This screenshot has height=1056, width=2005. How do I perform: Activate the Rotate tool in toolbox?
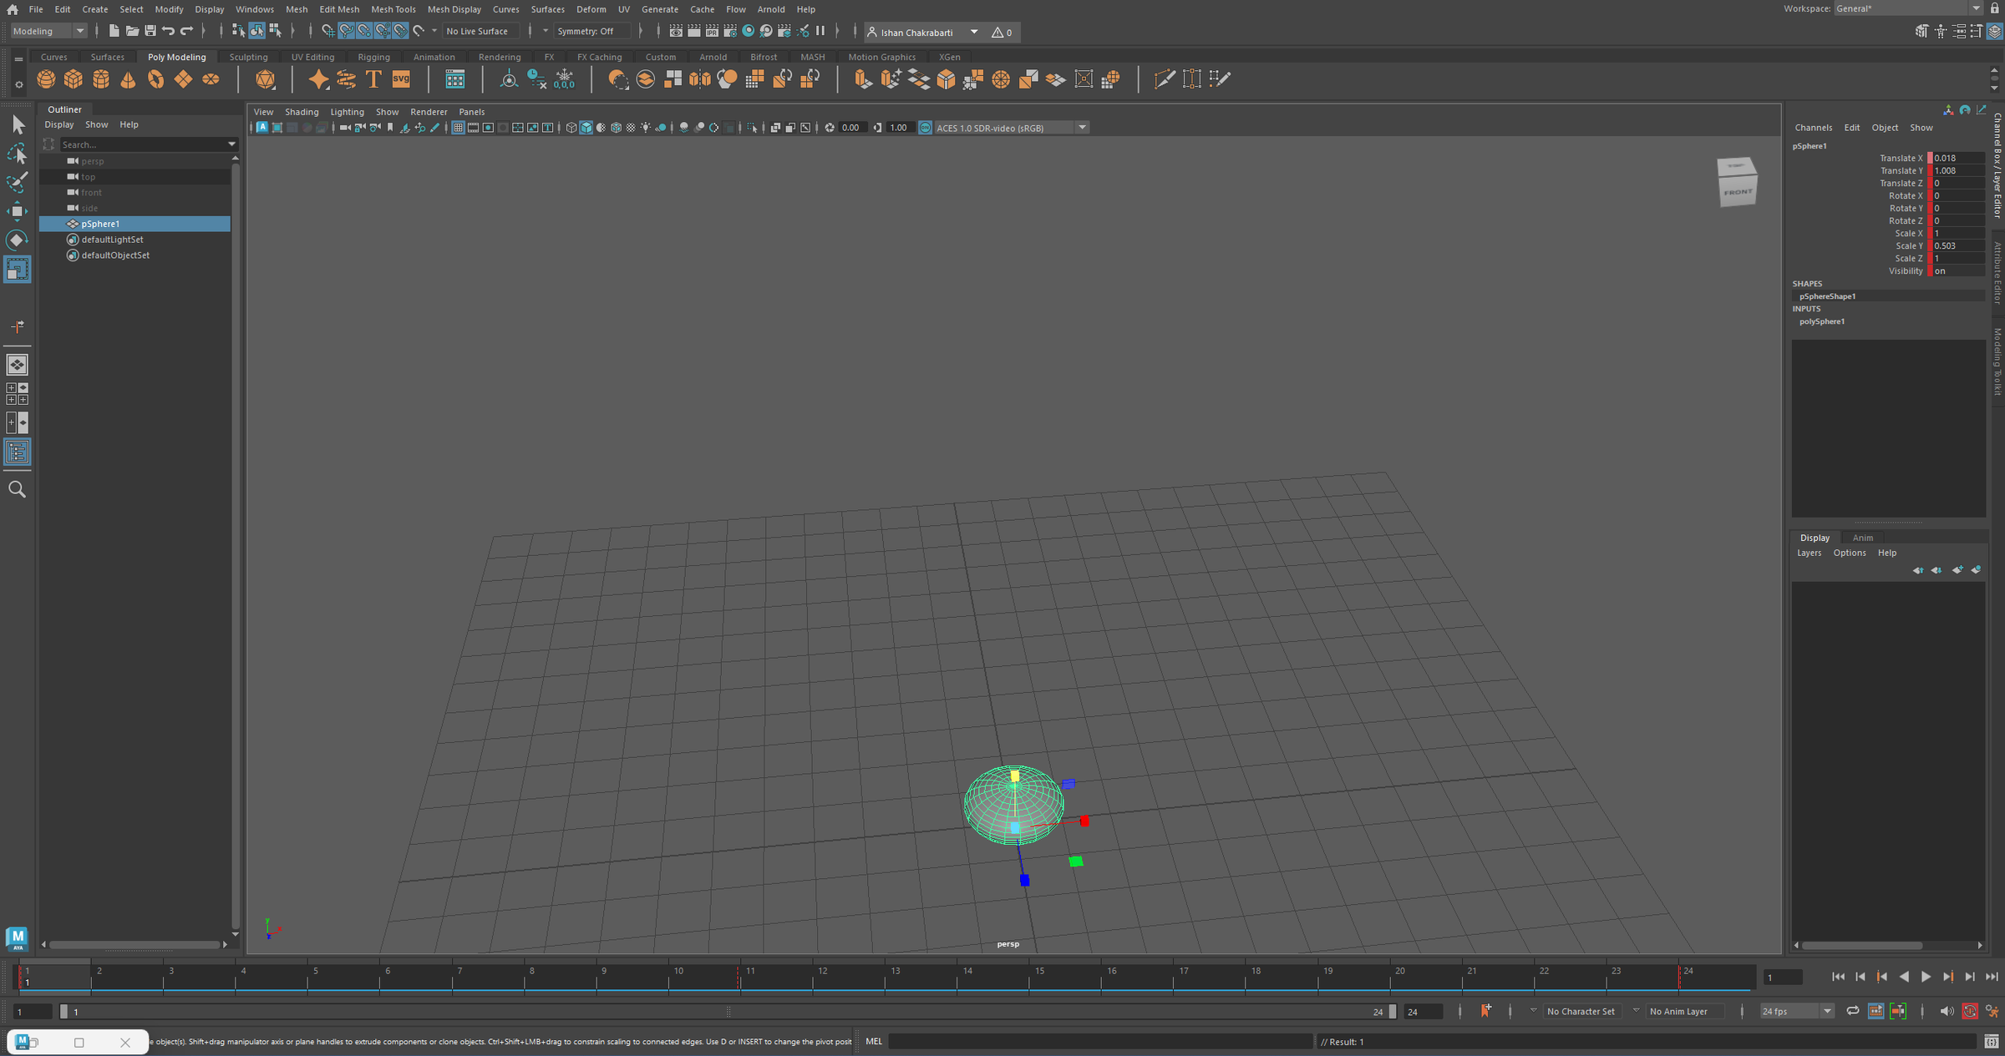click(18, 240)
